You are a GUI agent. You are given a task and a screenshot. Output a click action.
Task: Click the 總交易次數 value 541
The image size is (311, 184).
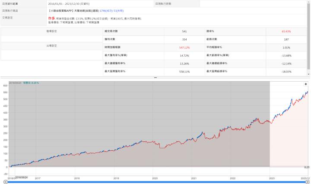(185, 32)
